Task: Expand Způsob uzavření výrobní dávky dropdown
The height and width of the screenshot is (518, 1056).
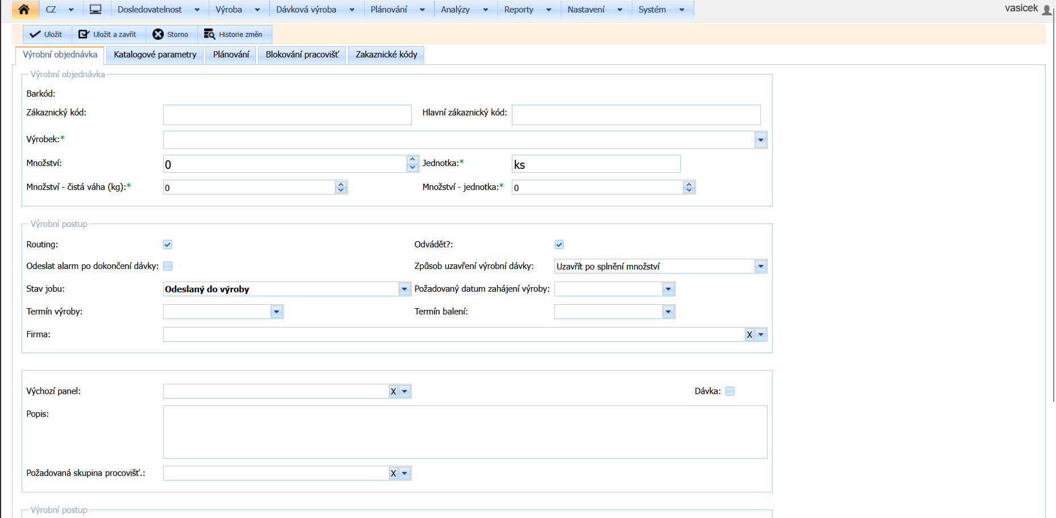Action: pos(760,267)
